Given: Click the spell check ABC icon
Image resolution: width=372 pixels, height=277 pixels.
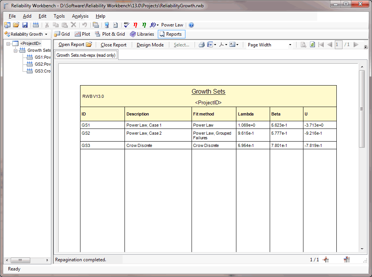Looking at the screenshot, I should (x=126, y=25).
